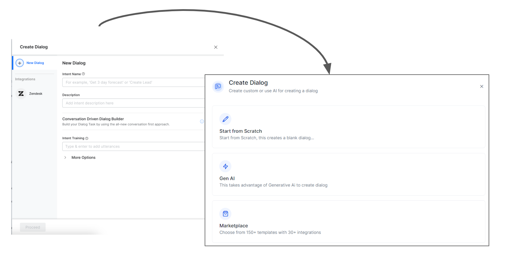
Task: Click the Conversation Driven Builder info icon
Action: click(202, 122)
